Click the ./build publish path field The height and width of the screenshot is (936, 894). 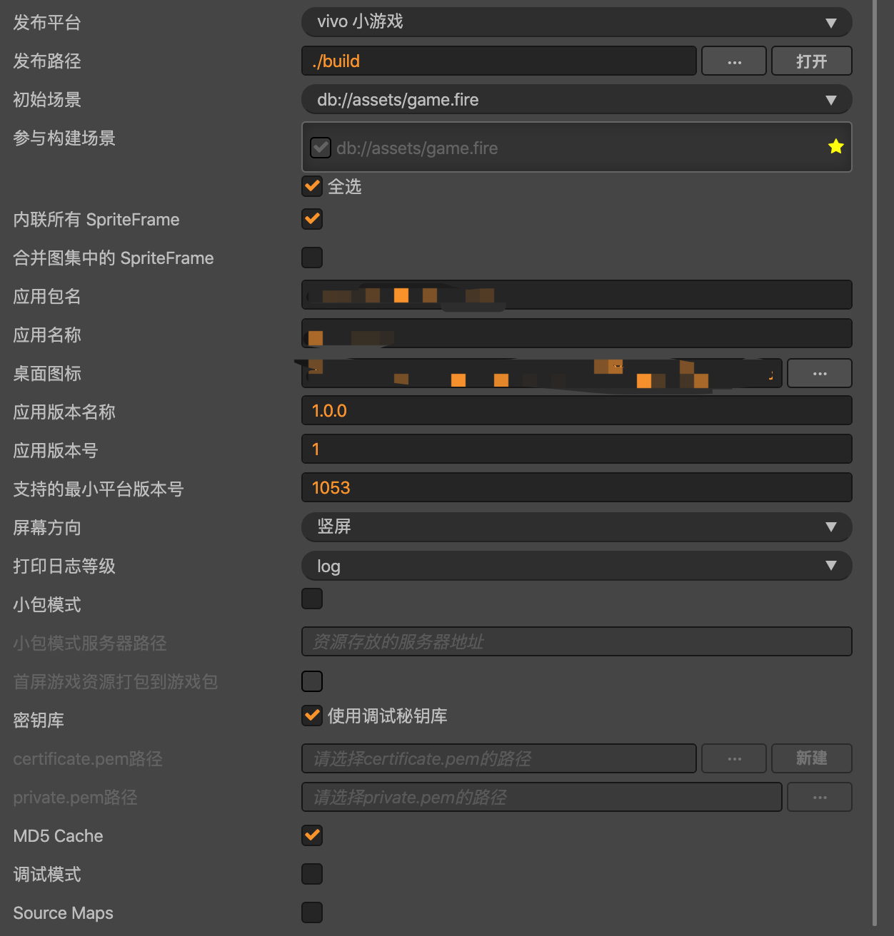tap(498, 61)
